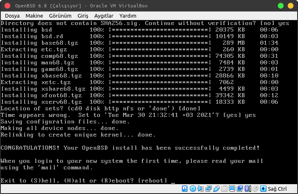Click the audio status icon
Image resolution: width=298 pixels, height=194 pixels.
click(200, 189)
